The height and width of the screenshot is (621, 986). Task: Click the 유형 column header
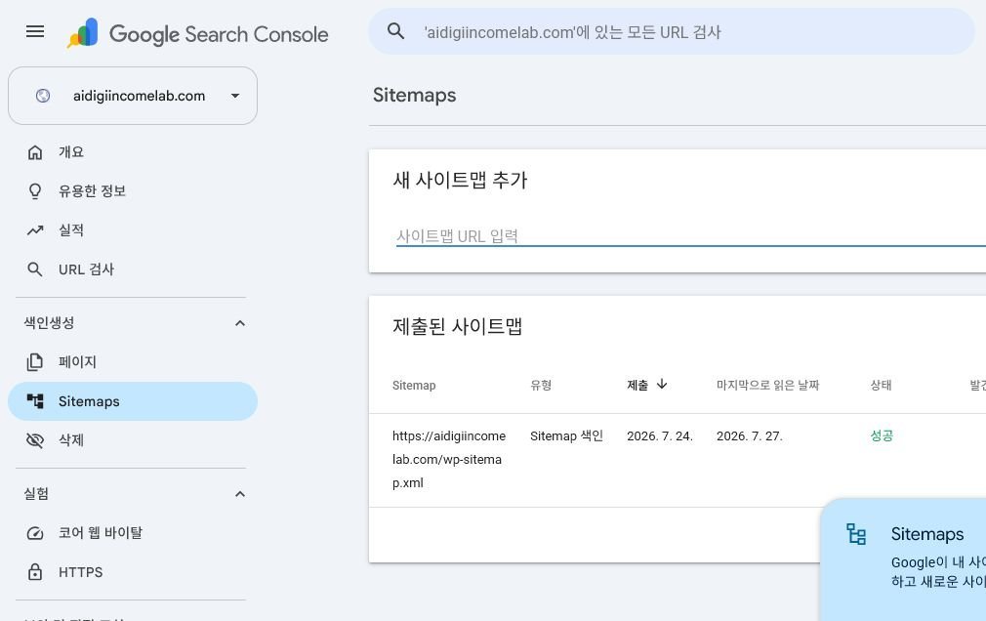pyautogui.click(x=541, y=385)
